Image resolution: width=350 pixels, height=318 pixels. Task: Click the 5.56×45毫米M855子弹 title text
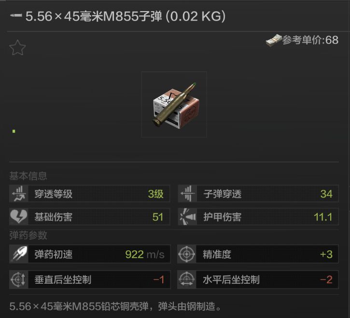click(94, 16)
